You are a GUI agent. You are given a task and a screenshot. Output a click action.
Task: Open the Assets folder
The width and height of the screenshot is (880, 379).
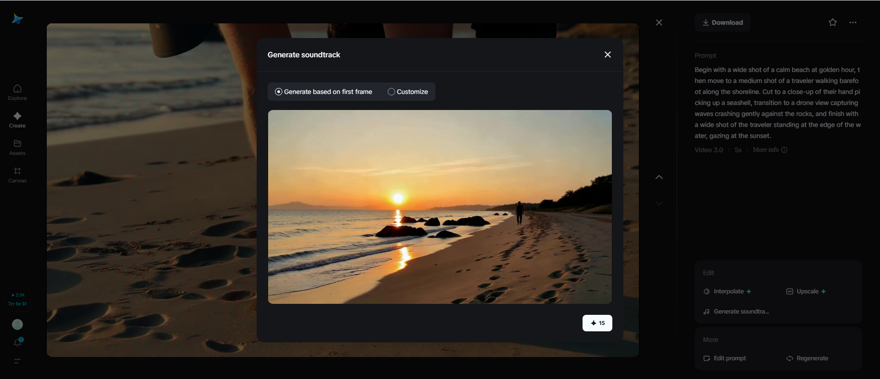click(x=17, y=147)
